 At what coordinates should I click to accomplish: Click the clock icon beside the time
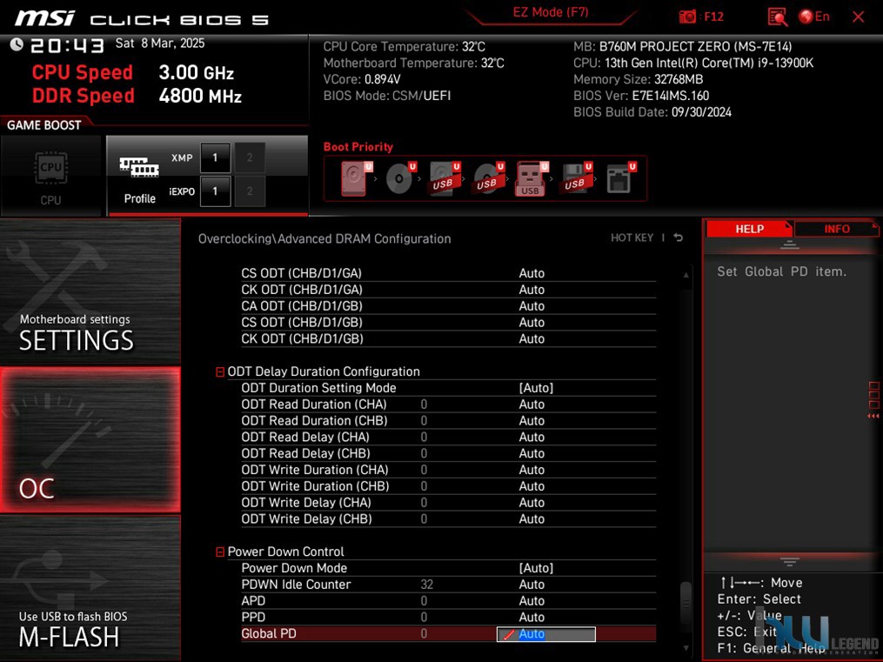(17, 43)
